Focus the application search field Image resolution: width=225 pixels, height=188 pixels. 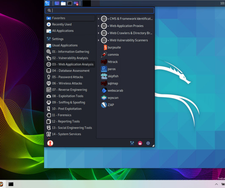click(x=99, y=11)
